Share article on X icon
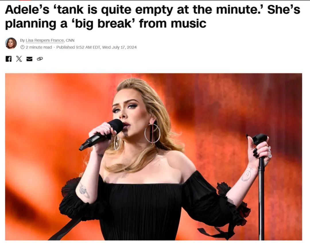The image size is (310, 243). pyautogui.click(x=19, y=59)
